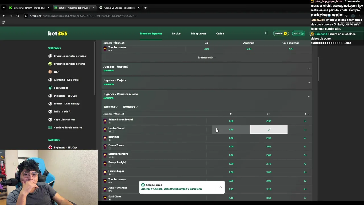
Task: Click the prize icon beside Combinador de premios
Action: point(50,128)
